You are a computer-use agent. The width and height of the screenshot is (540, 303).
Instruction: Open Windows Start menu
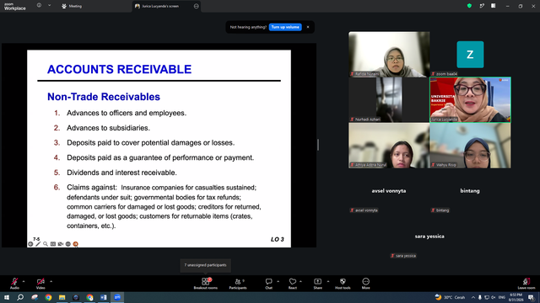tap(7, 297)
